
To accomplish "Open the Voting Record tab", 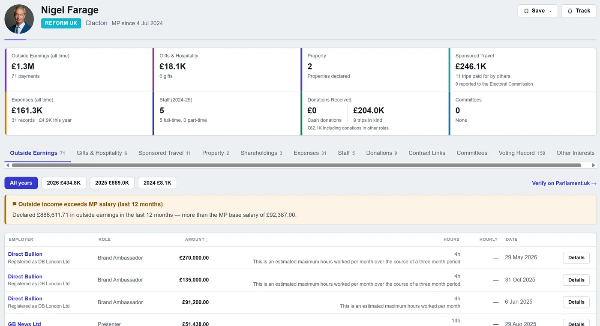I will (522, 153).
